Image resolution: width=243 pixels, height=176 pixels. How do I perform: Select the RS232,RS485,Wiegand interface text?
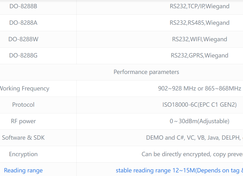click(199, 23)
